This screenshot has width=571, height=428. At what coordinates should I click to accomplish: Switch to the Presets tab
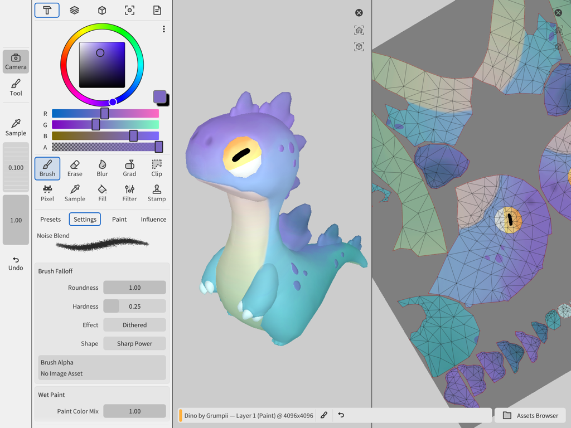click(50, 219)
